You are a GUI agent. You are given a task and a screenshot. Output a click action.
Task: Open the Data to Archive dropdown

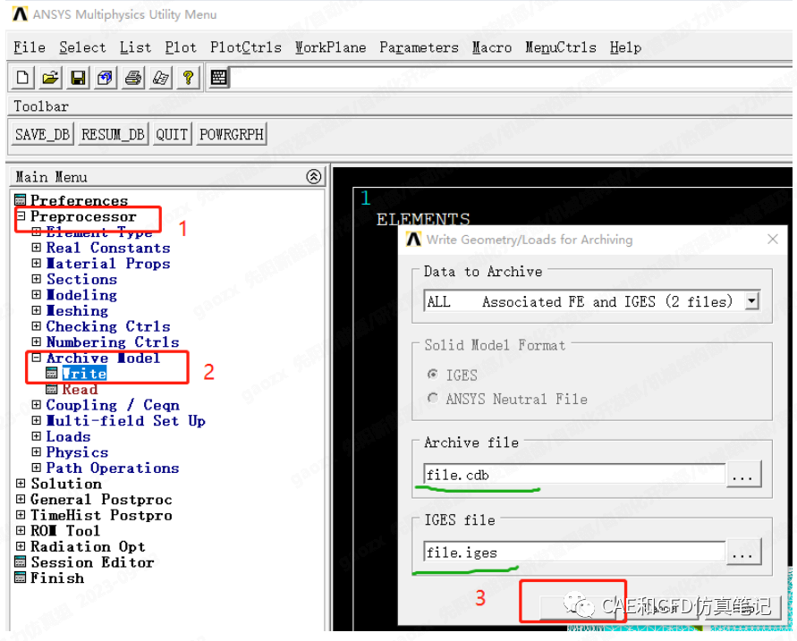(x=752, y=301)
